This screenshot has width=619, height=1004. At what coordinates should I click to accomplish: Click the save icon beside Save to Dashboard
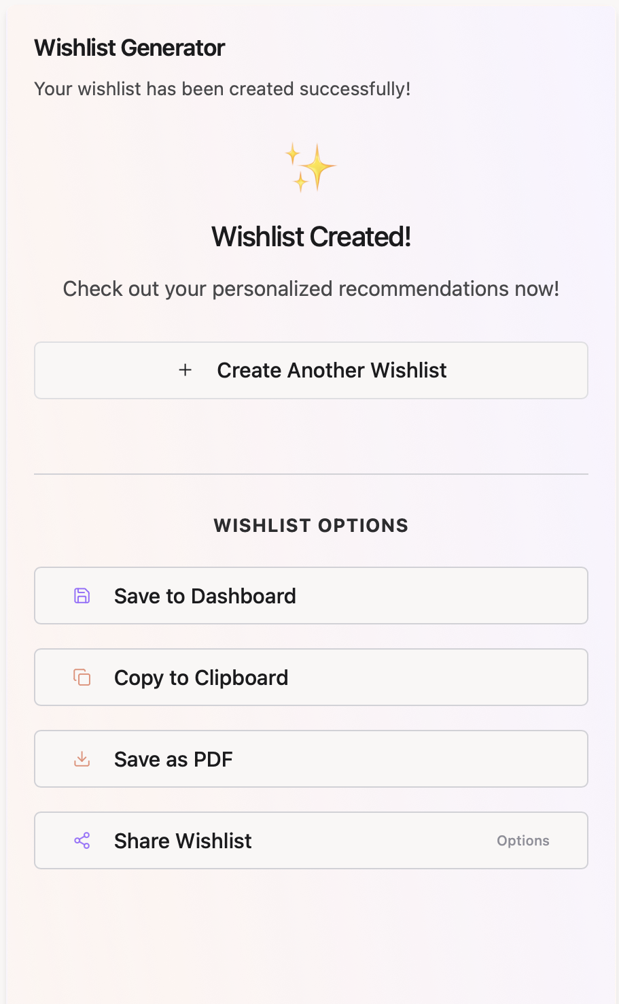point(82,595)
